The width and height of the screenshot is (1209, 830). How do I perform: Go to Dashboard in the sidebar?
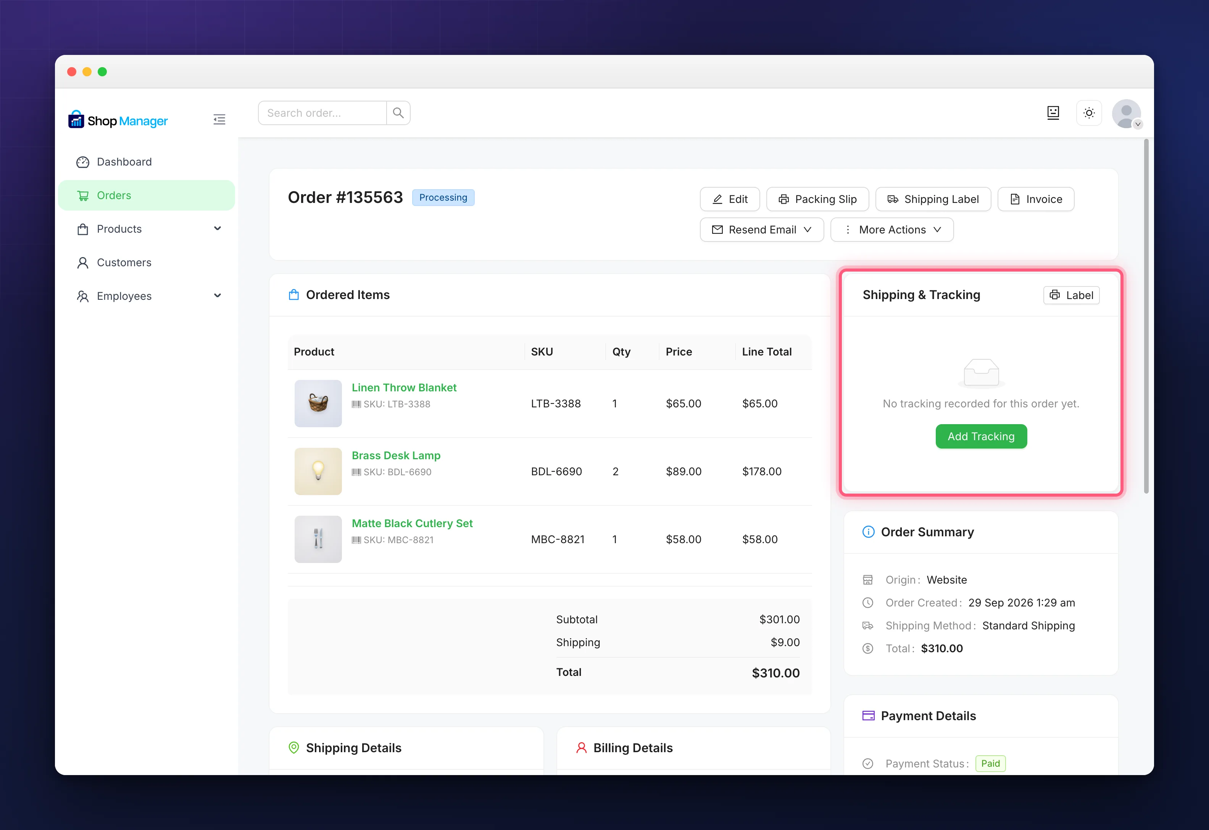(147, 162)
